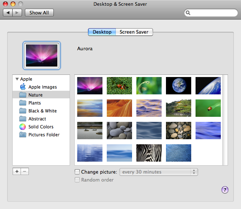
Task: Choose the orange sandstone wallpaper
Action: pyautogui.click(x=119, y=108)
